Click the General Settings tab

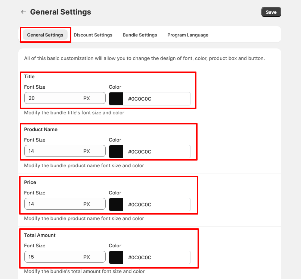pyautogui.click(x=45, y=35)
